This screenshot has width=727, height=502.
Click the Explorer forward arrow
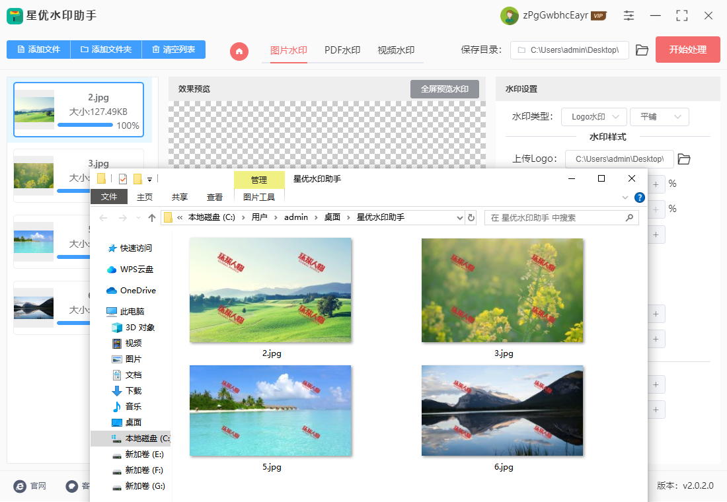pyautogui.click(x=122, y=217)
